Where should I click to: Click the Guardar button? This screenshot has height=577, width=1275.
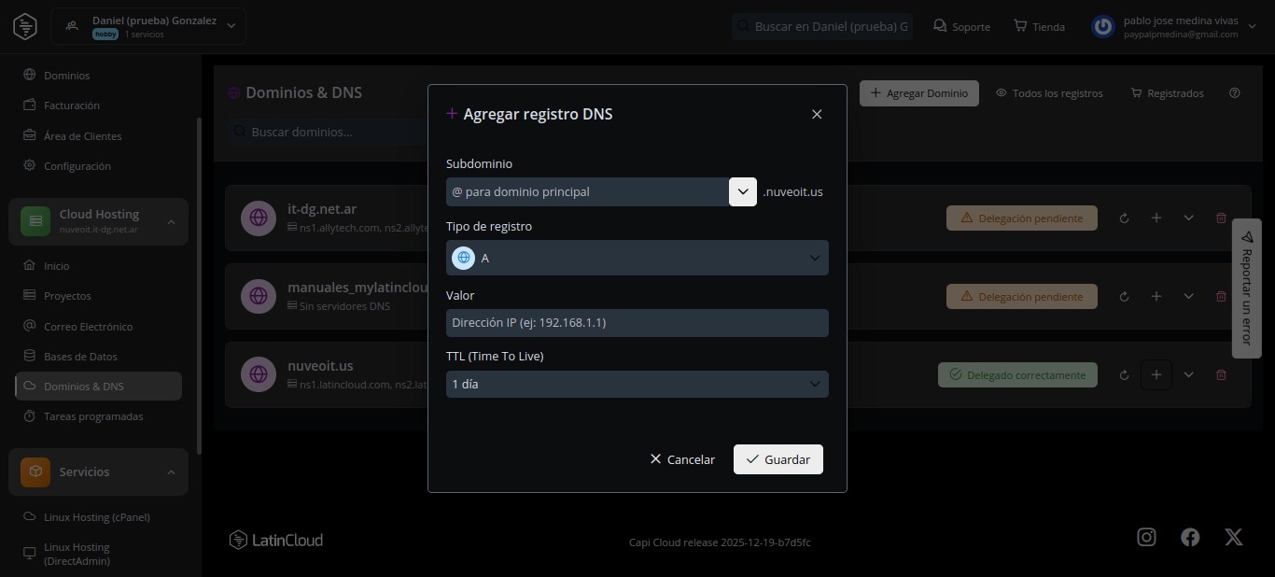pos(778,459)
